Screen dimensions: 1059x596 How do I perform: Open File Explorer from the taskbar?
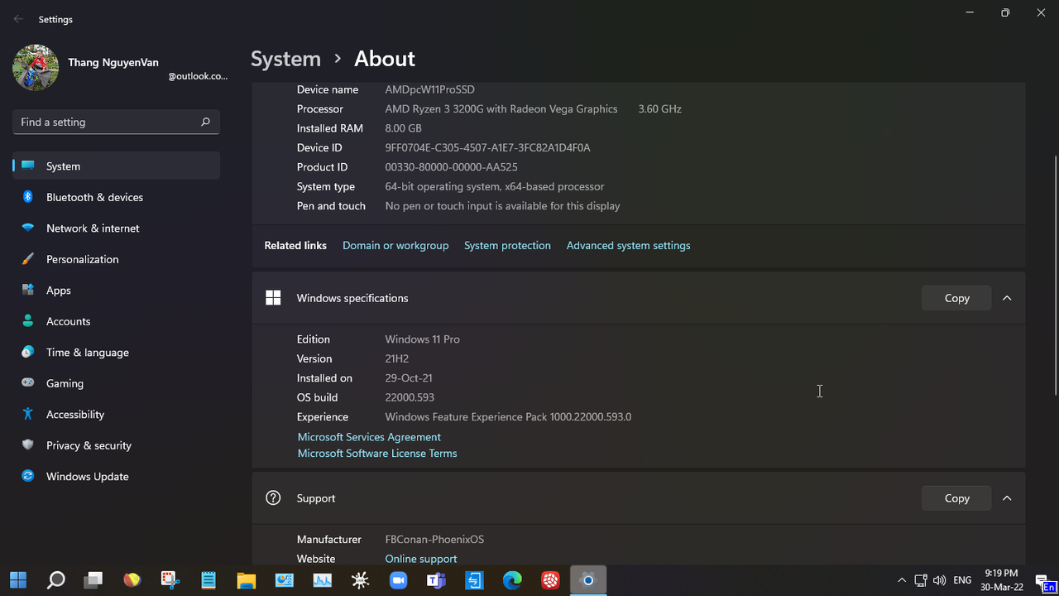246,580
